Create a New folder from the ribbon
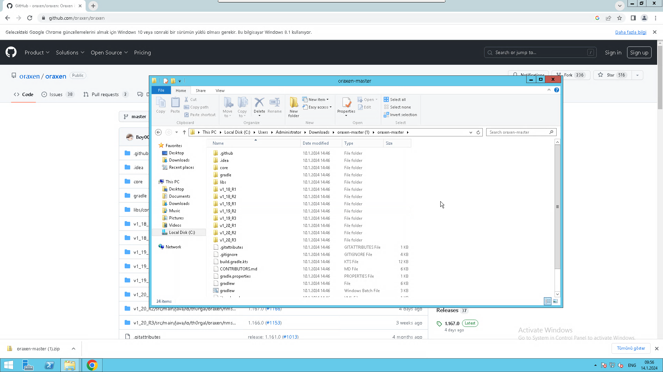This screenshot has width=663, height=372. click(x=294, y=107)
